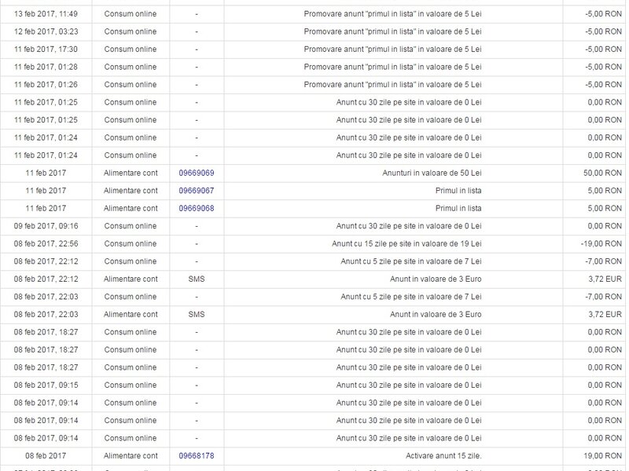Select the 11 feb 2017, 17:30 date cell
Viewport: 629px width, 471px height.
click(46, 49)
